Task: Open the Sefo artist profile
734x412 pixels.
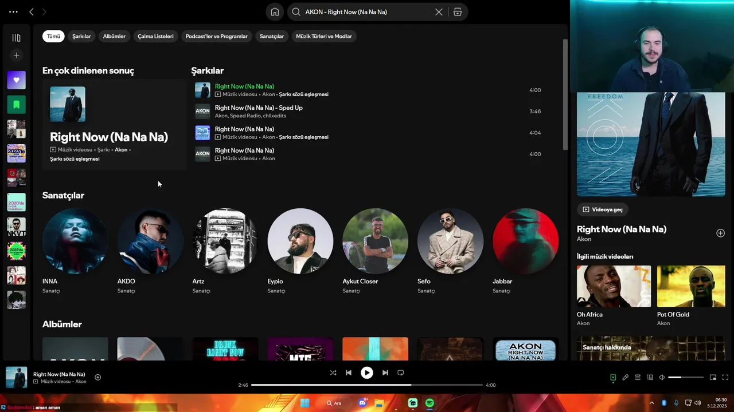Action: [451, 251]
